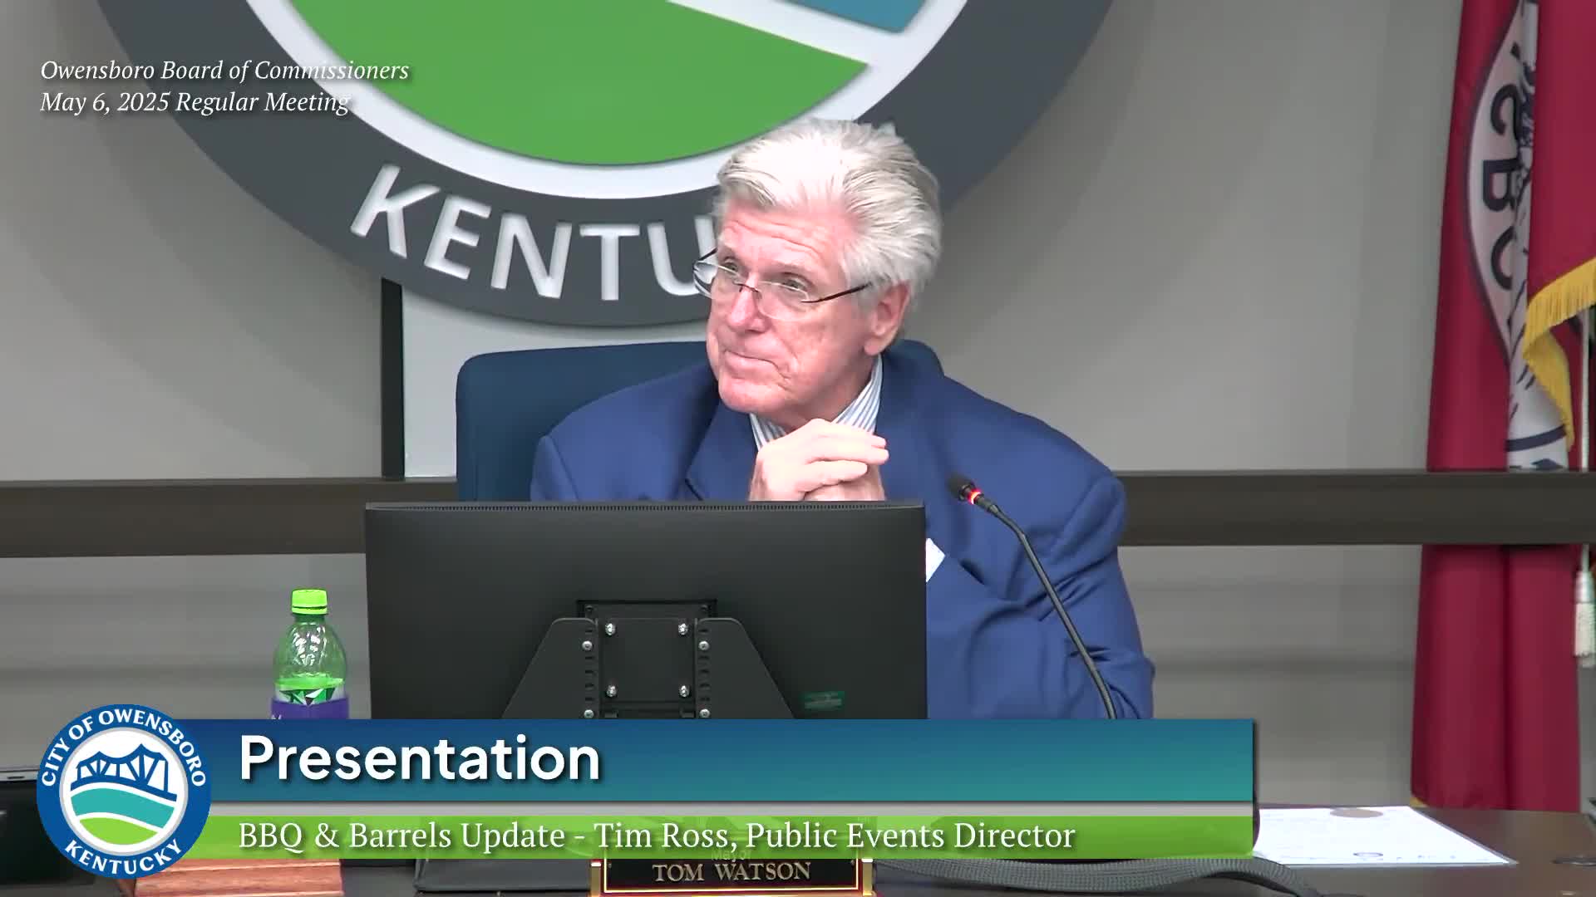Click the Presentation banner title
Screen dimensions: 1596x897
(x=420, y=759)
